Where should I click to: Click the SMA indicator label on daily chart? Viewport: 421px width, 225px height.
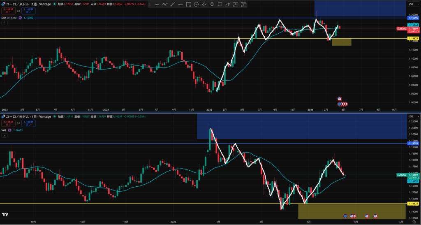pos(5,130)
